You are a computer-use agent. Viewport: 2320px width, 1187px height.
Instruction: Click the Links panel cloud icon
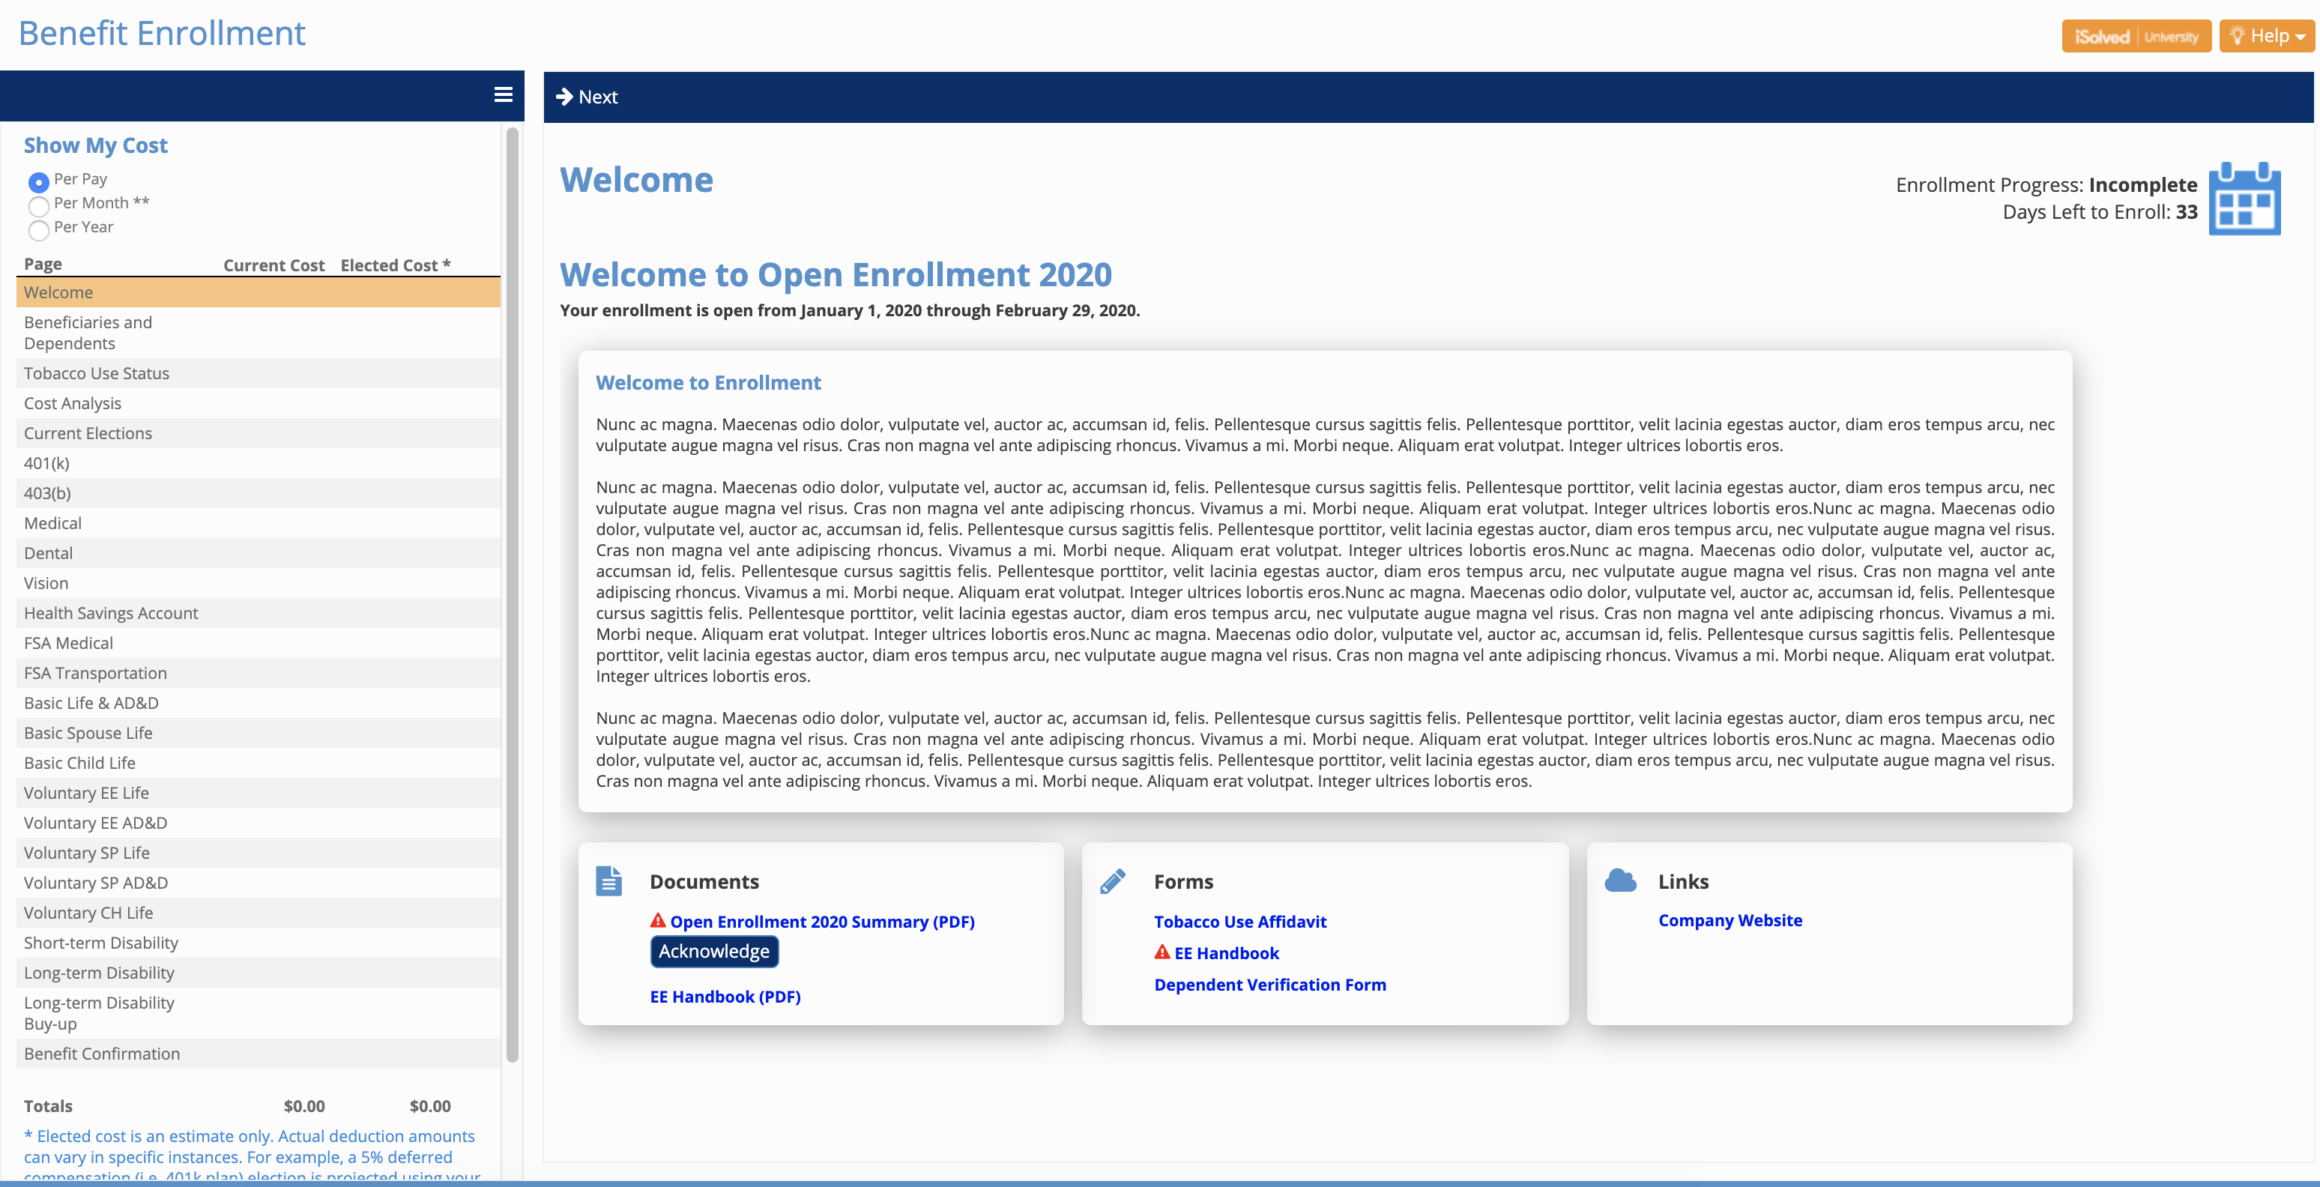[1621, 882]
